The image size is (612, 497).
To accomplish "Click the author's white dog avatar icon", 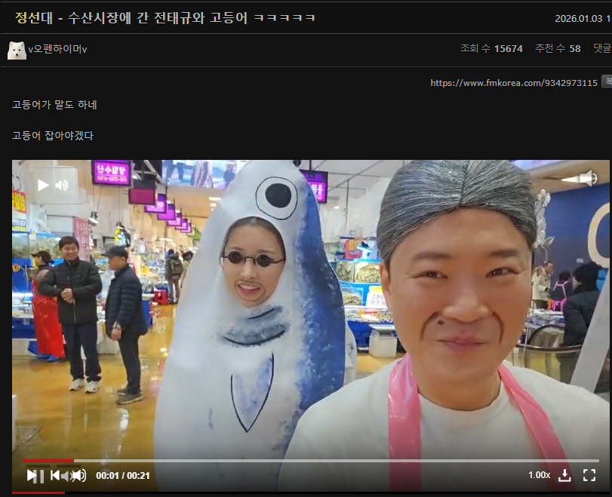I will pos(17,50).
